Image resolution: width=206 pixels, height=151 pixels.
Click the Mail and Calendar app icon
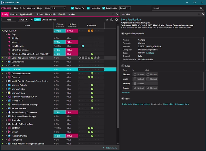[9, 85]
